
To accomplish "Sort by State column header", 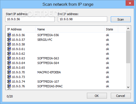I will coord(111,29).
